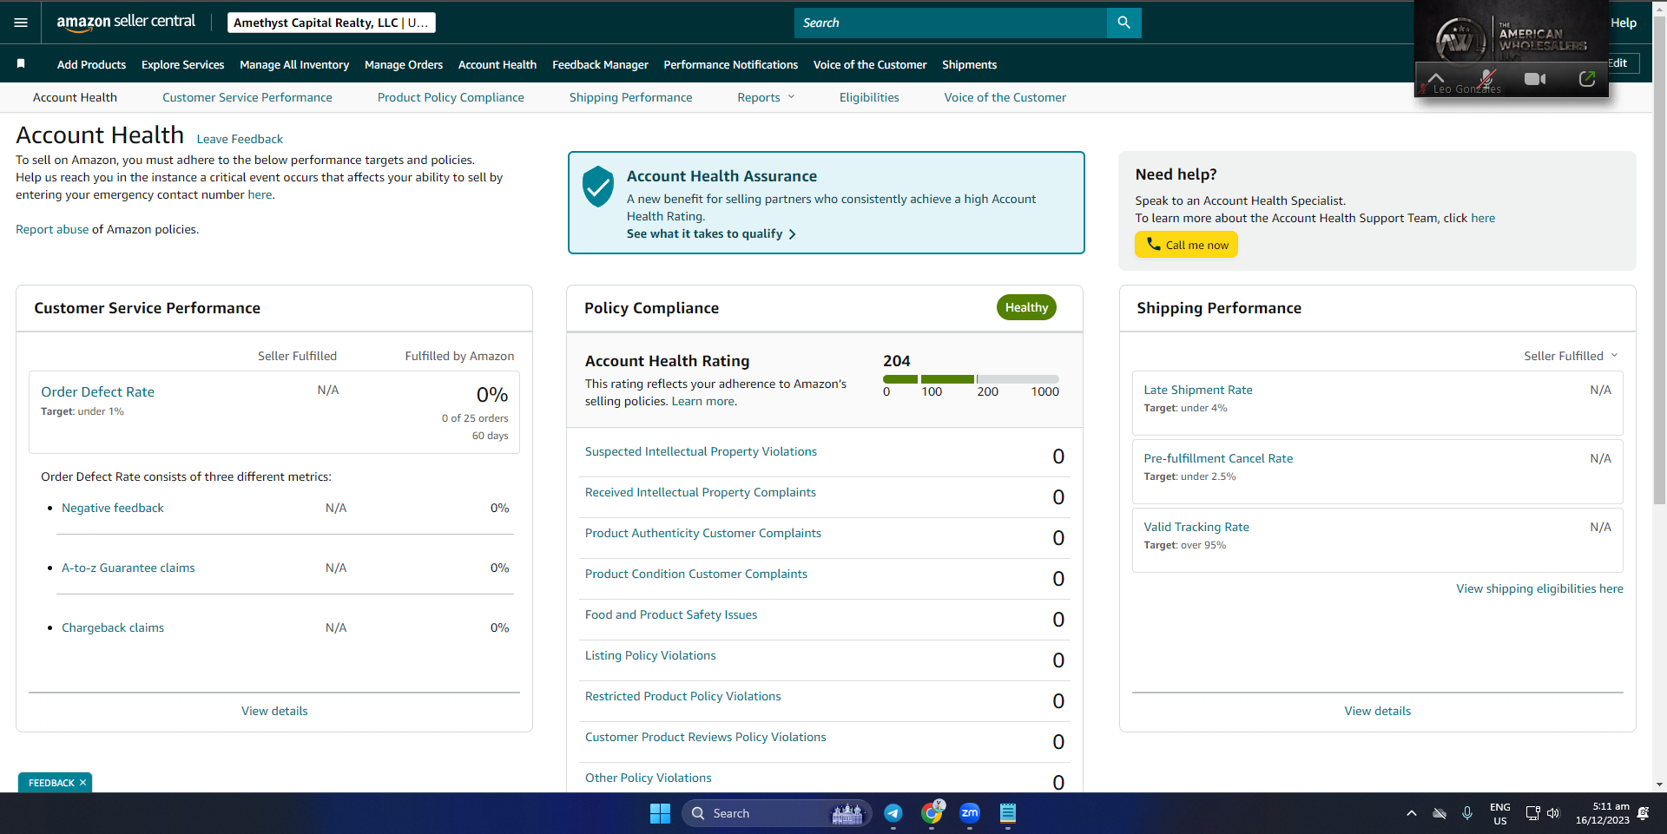1667x834 pixels.
Task: Click the Call me now button
Action: coord(1186,245)
